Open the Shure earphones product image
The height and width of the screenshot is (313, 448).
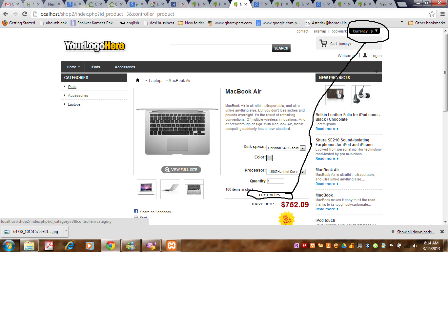361,95
